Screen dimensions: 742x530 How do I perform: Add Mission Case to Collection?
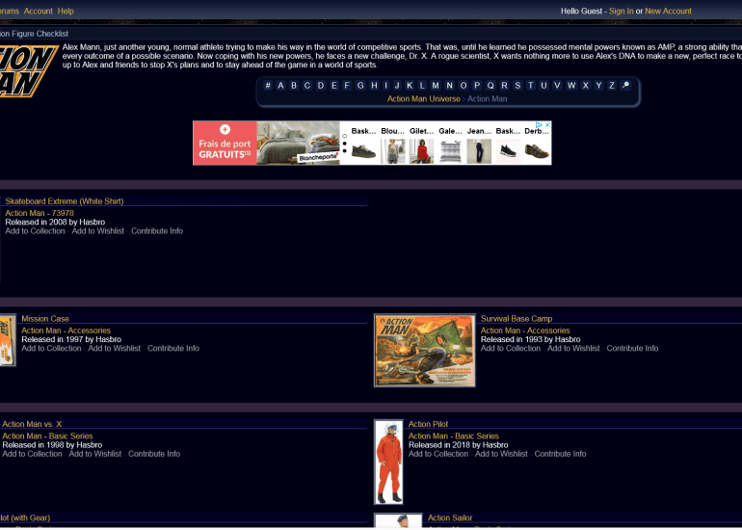point(51,348)
